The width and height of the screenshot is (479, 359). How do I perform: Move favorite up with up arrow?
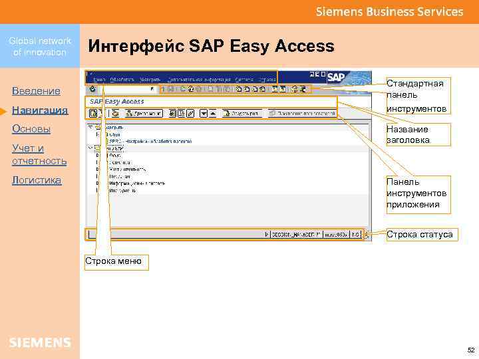coord(214,114)
